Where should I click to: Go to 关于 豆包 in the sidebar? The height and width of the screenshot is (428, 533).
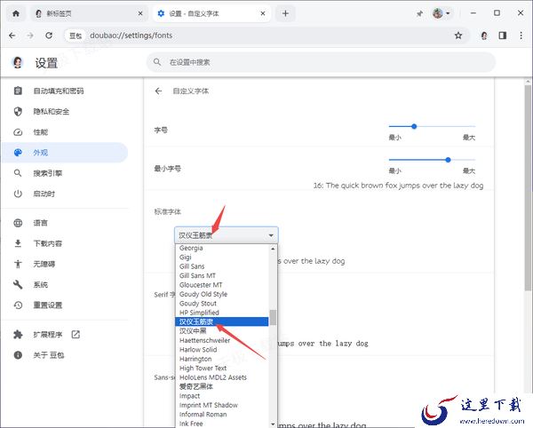click(48, 355)
